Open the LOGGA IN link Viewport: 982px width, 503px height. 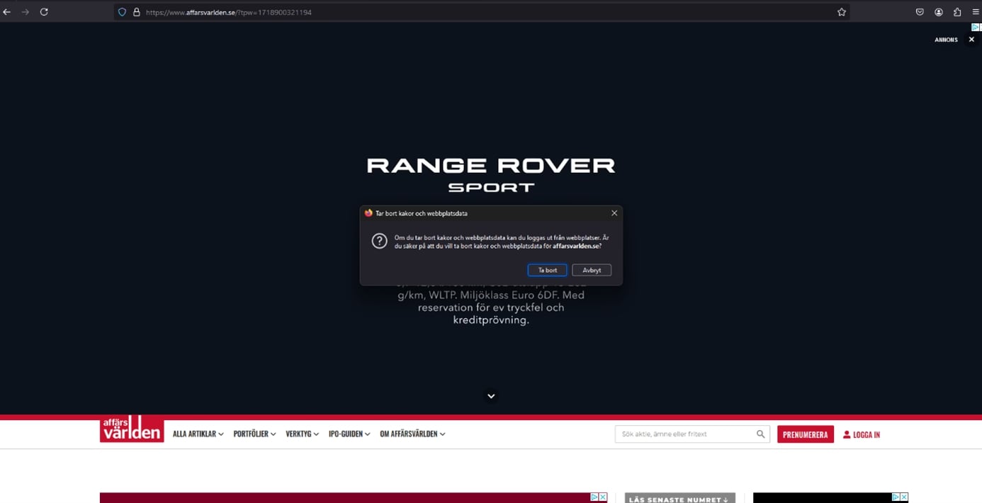click(862, 434)
